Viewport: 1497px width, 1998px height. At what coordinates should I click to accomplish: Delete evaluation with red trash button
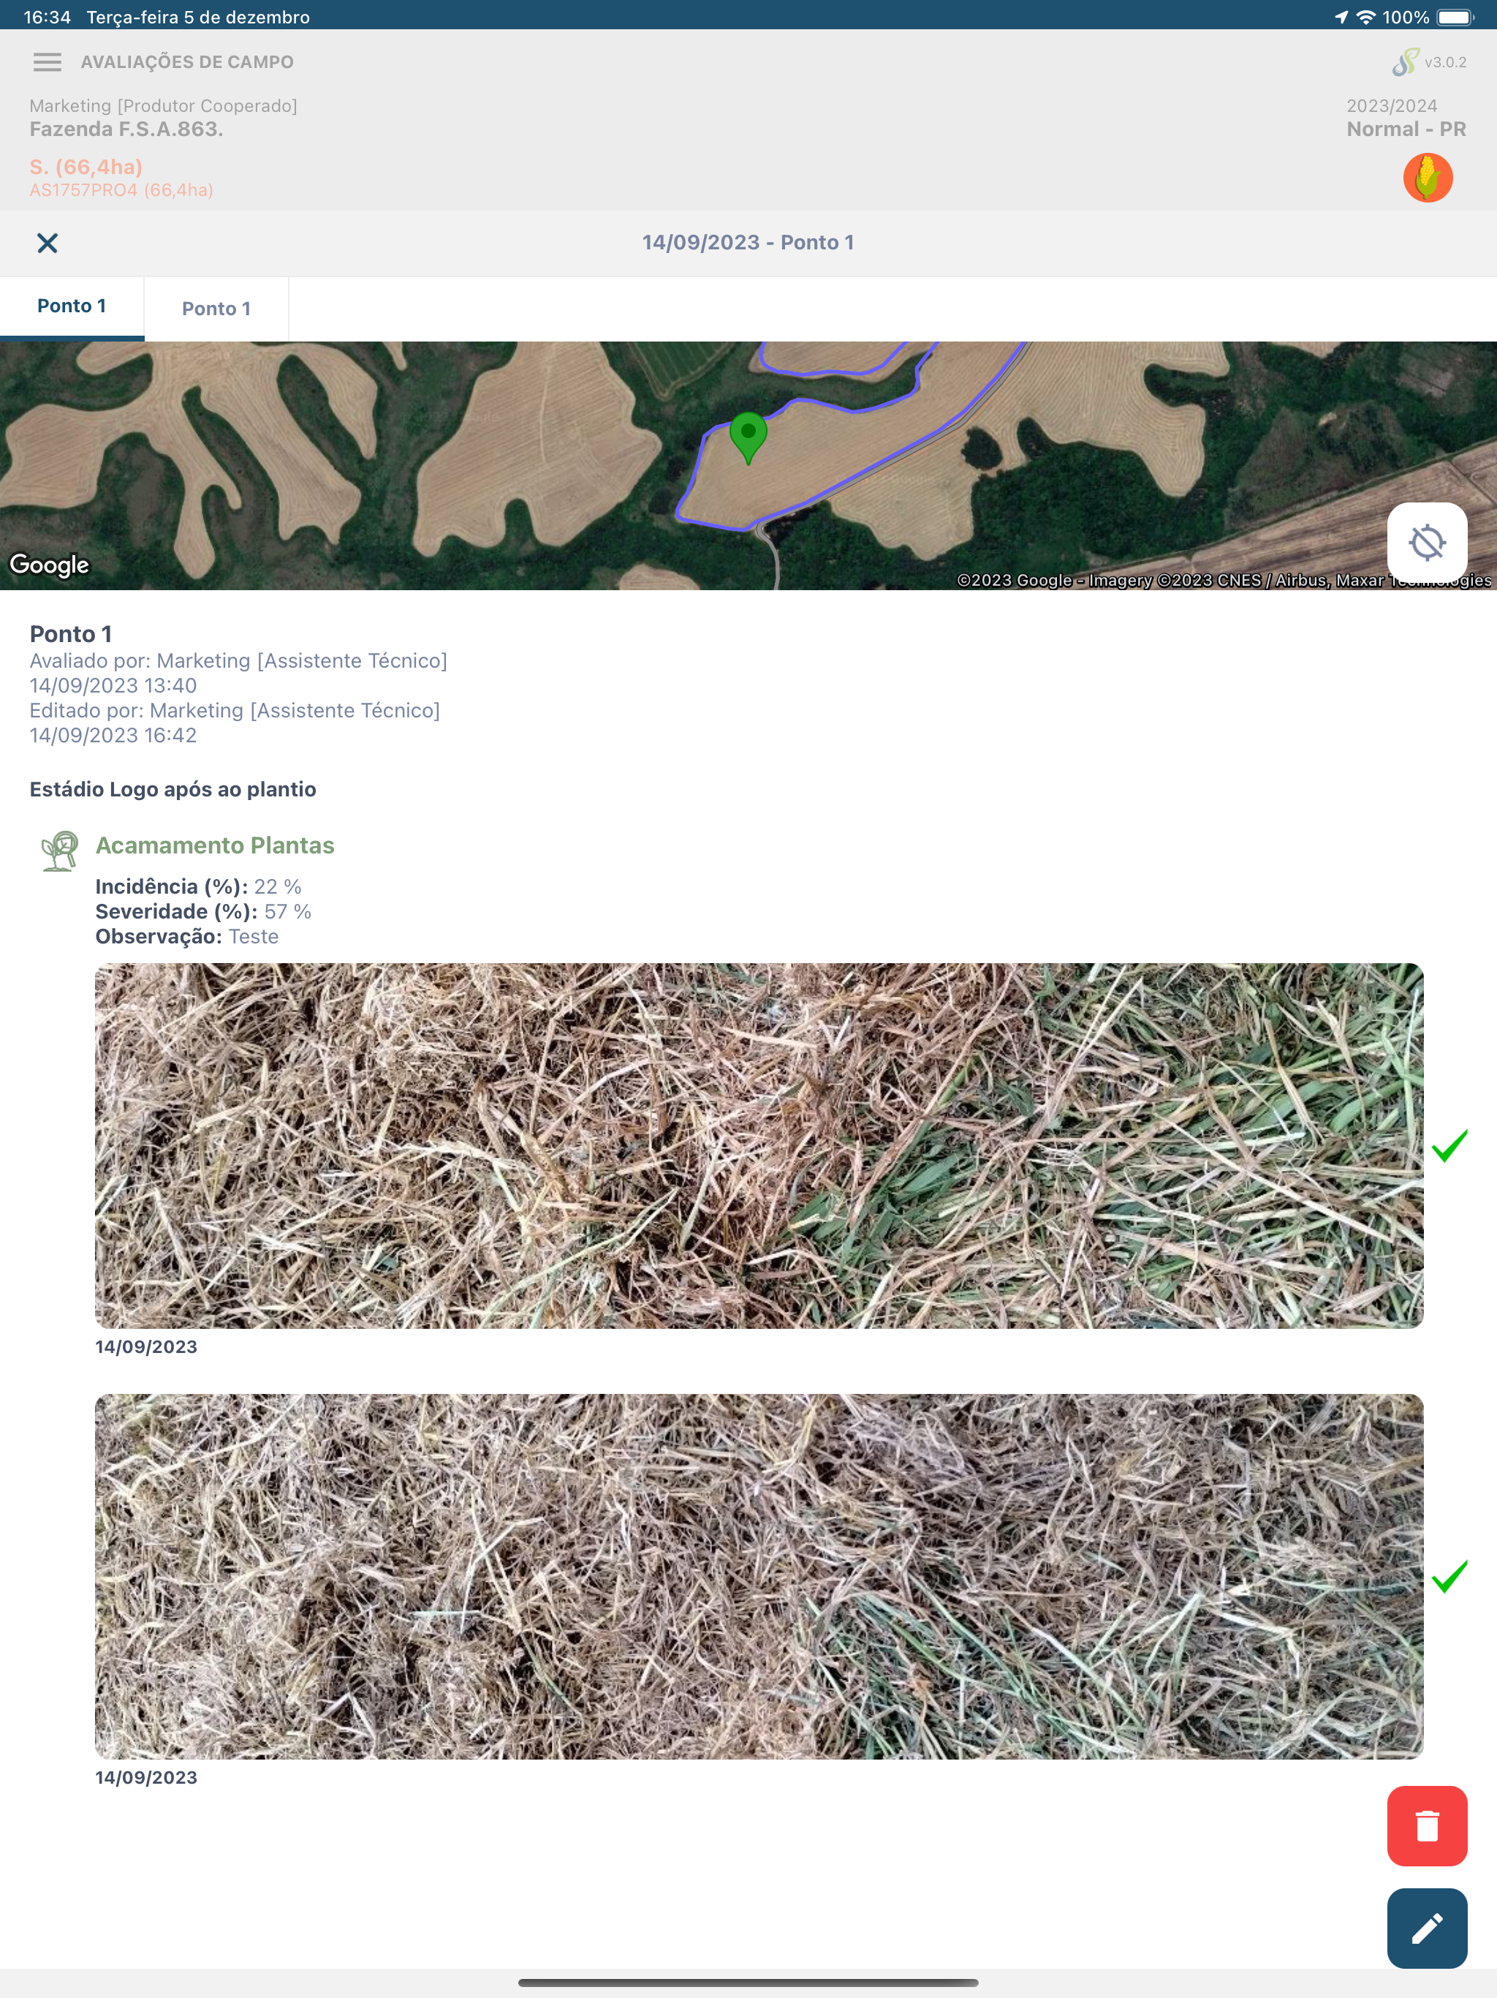(1427, 1825)
